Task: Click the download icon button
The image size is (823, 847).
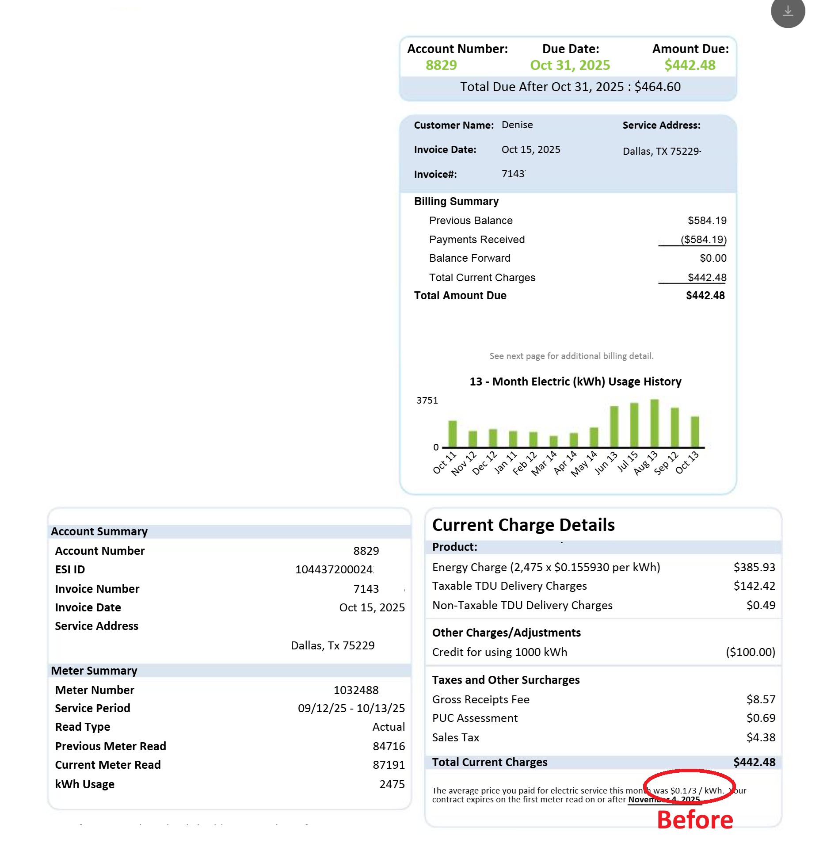Action: (x=787, y=11)
